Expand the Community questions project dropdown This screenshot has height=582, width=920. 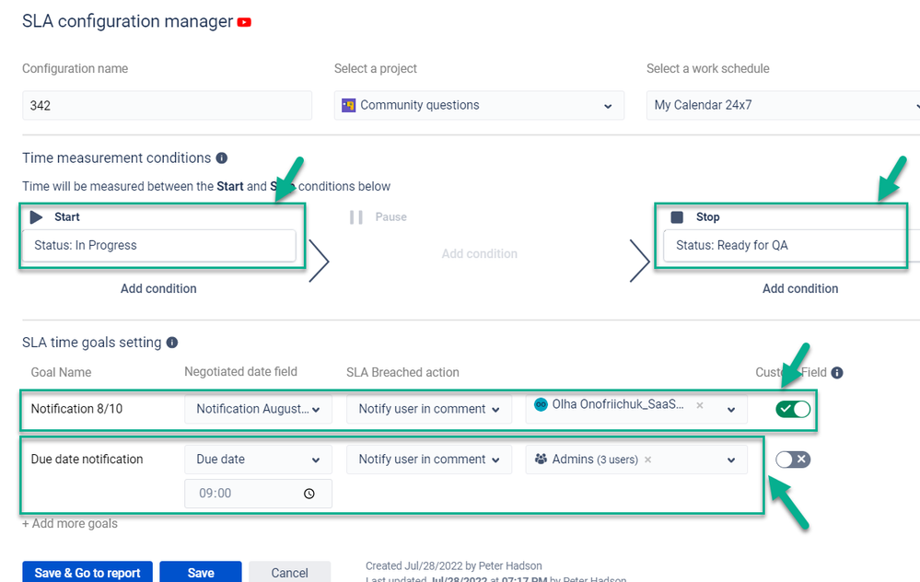click(x=479, y=106)
